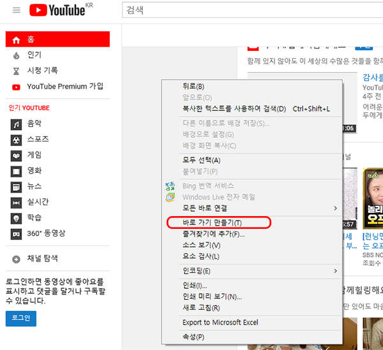Viewport: 383px width, 350px height.
Task: Expand 인코딩(E) submenu arrow
Action: tap(335, 271)
